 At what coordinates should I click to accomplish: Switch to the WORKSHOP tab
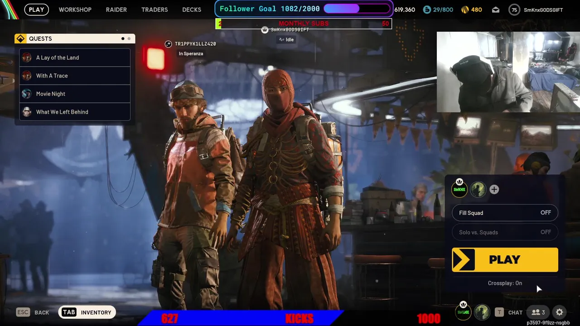tap(75, 10)
